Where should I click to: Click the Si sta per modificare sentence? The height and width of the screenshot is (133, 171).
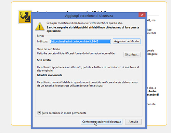click(84, 23)
